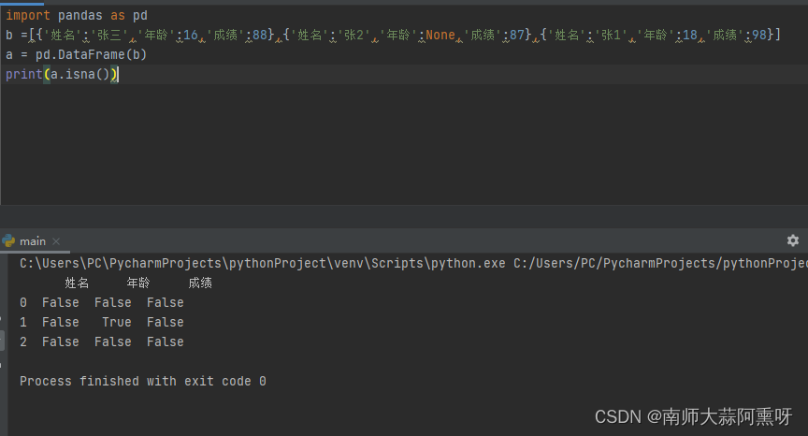
Task: Place cursor in pd.DataFrame(b) line
Action: coord(77,54)
